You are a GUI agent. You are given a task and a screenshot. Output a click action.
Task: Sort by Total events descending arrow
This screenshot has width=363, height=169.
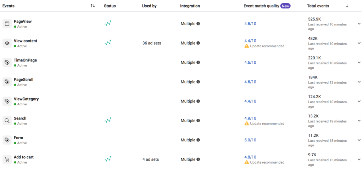click(347, 6)
